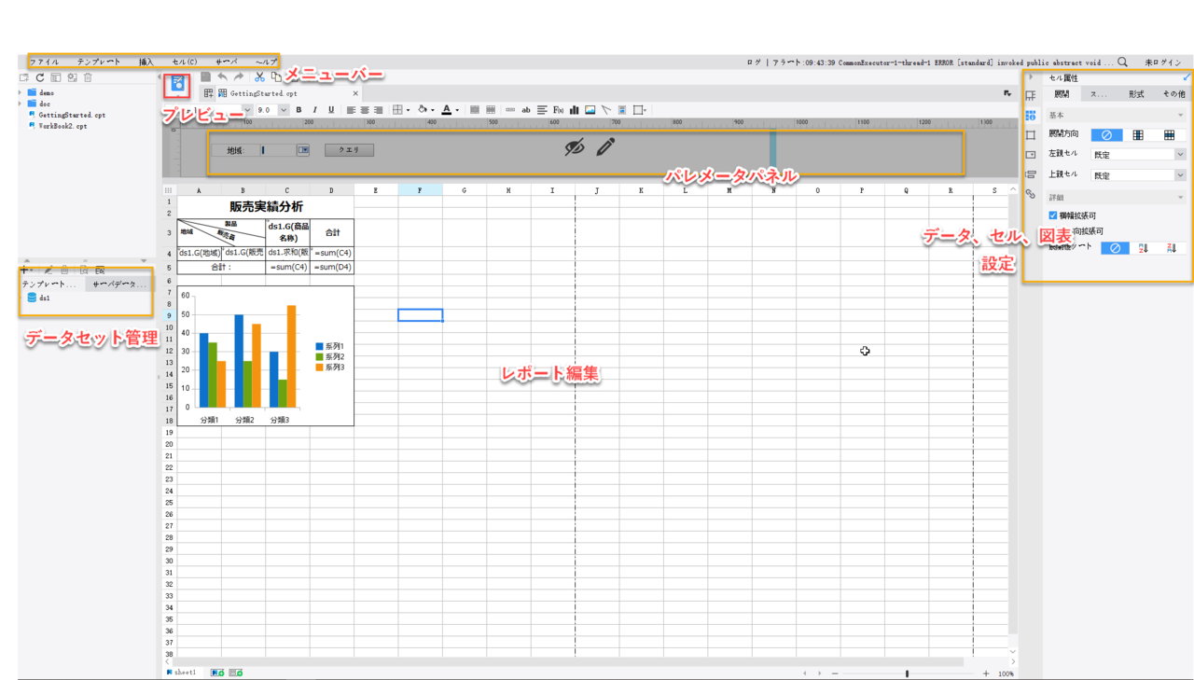Viewport: 1194px width, 680px height.
Task: Click the Cut scissors icon
Action: [x=259, y=77]
